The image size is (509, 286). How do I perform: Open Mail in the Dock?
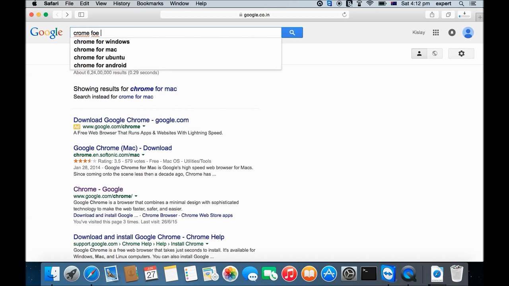[111, 274]
